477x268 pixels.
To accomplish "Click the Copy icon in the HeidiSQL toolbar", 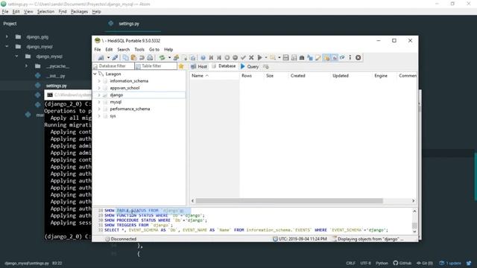I will coord(125,57).
